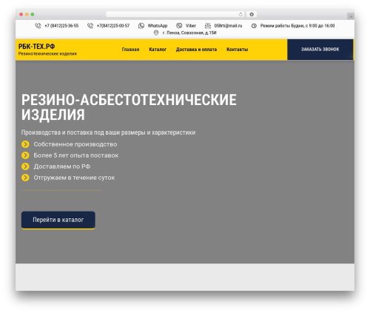Screen dimensions: 370x313
Task: Click the tagline Резинотехнические изделия
Action: (x=47, y=53)
